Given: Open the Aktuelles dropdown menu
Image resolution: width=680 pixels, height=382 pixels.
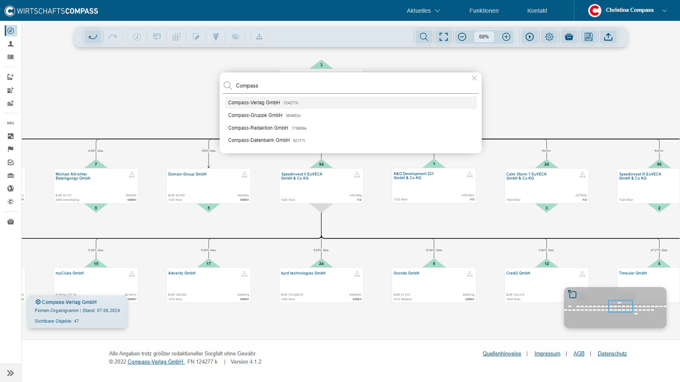Looking at the screenshot, I should (423, 11).
